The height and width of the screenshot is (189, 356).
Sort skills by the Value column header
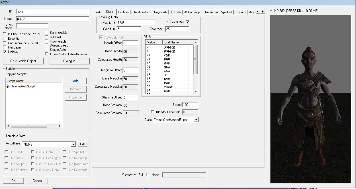tap(154, 42)
